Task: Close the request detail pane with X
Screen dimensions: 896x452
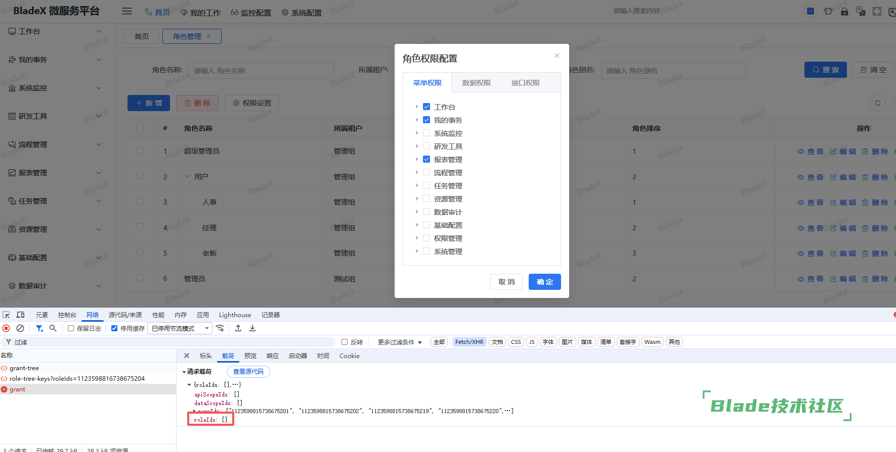Action: (x=187, y=356)
